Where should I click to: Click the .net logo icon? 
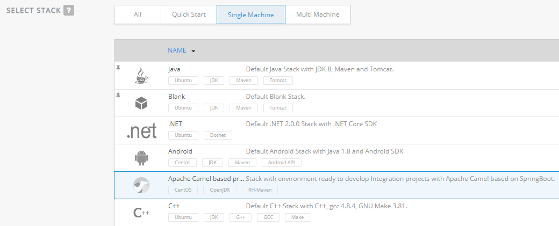pos(141,131)
